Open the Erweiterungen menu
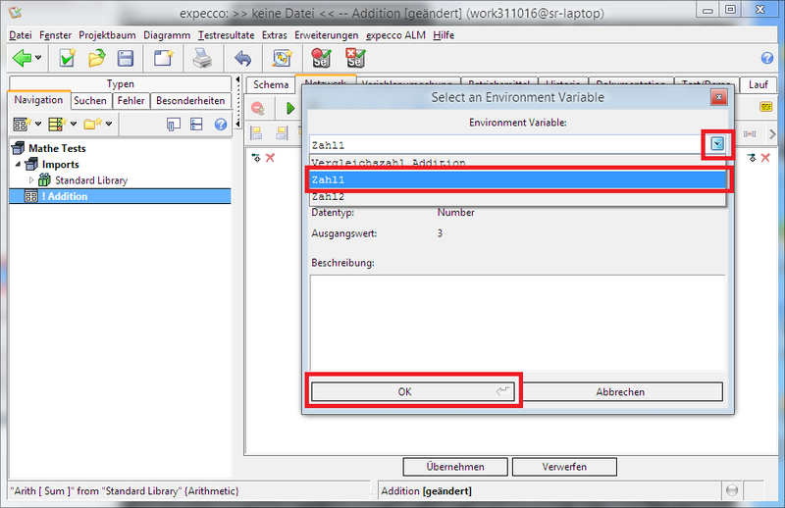 [x=327, y=35]
